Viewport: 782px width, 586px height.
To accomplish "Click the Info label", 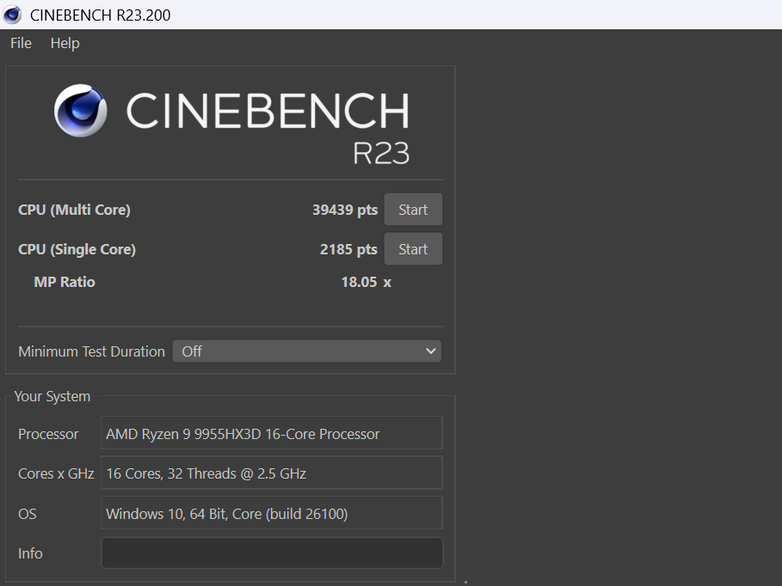I will [x=30, y=553].
